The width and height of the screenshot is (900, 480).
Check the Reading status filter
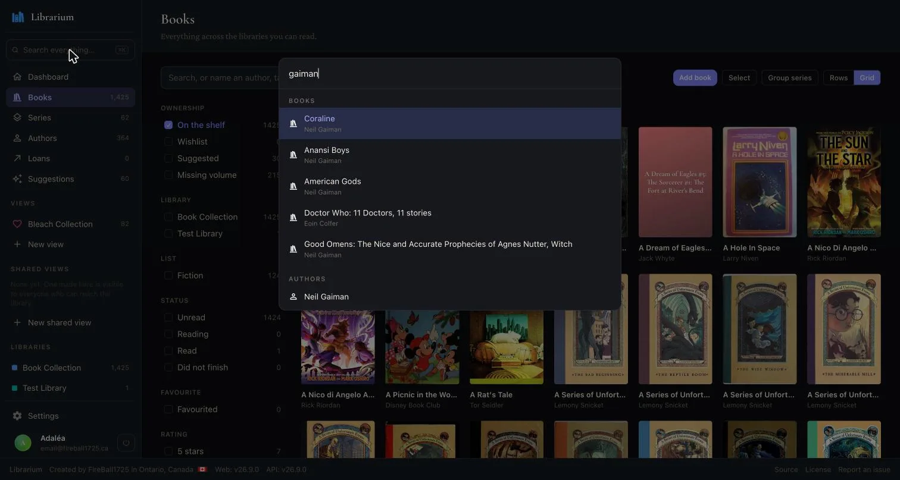pos(168,334)
